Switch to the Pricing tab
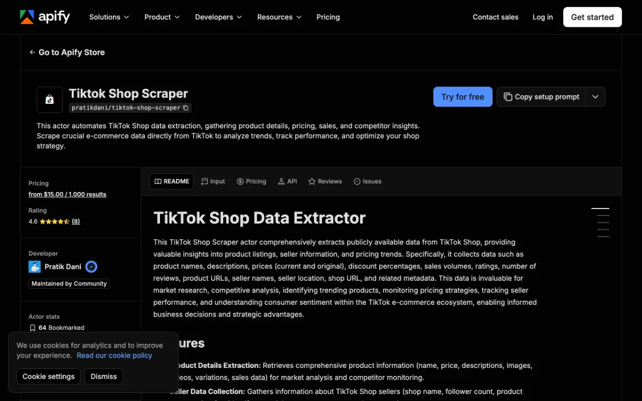 [x=251, y=181]
